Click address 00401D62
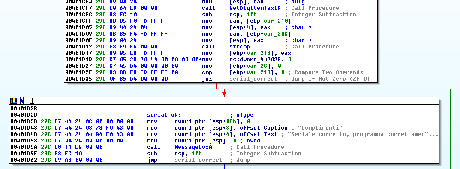 [x=24, y=160]
